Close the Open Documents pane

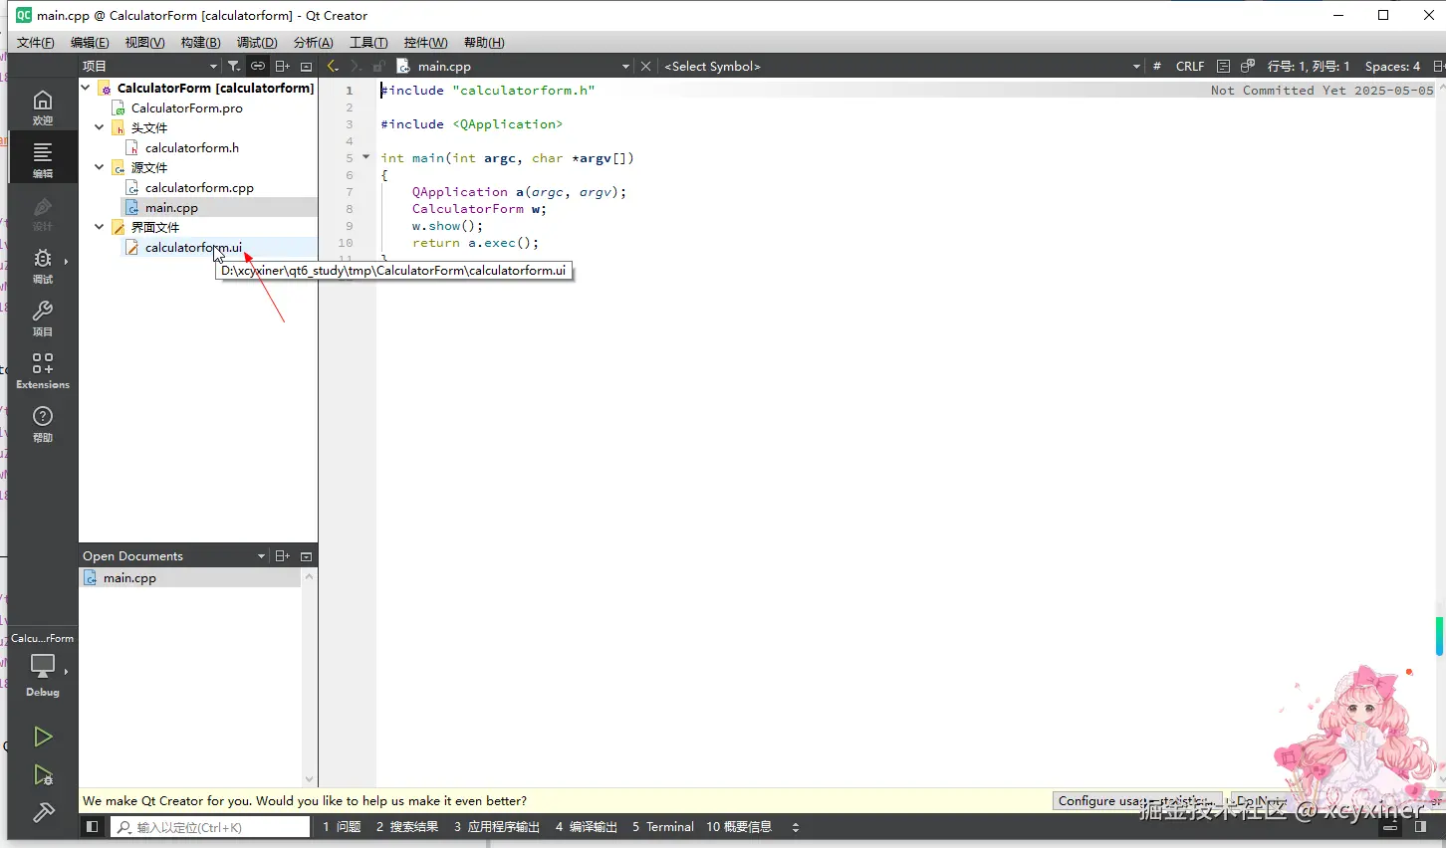(306, 556)
